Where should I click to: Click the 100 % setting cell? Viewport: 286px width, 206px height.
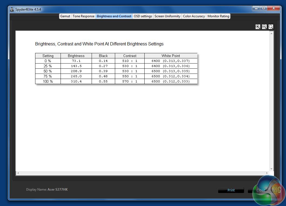tap(48, 81)
